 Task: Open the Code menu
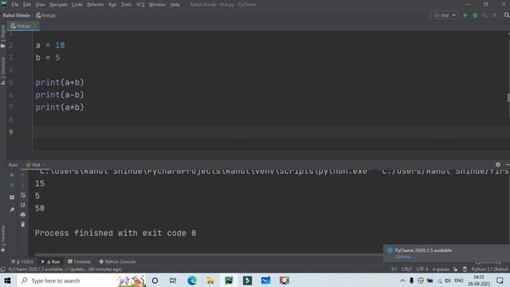coord(76,5)
